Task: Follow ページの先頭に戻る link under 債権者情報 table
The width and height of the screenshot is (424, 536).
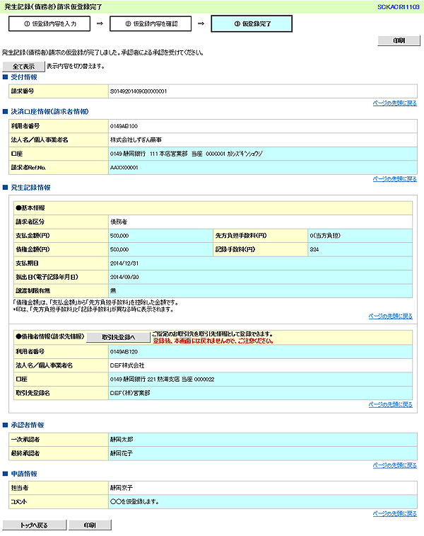Action: (390, 405)
